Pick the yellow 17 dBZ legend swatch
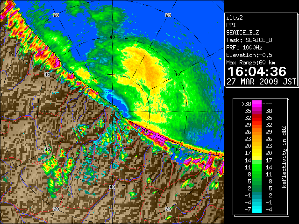This screenshot has width=299, height=224. (x=256, y=153)
